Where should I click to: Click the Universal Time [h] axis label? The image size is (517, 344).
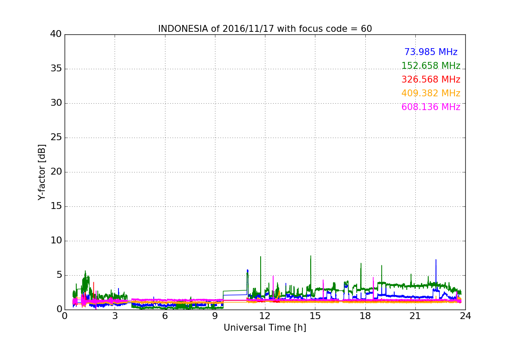(265, 328)
